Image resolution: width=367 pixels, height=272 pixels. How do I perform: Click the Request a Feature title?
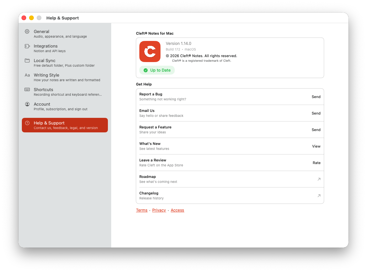pos(155,127)
